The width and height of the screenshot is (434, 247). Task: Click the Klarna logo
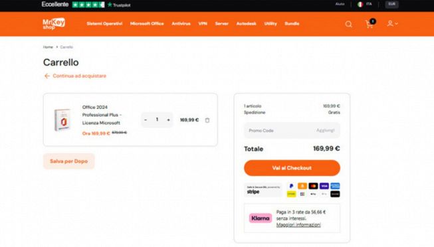tap(260, 218)
